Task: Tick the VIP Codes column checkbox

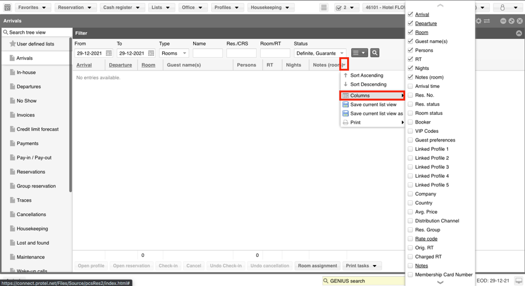Action: (x=411, y=131)
